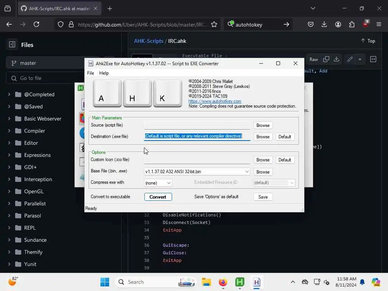
Task: Submit the search with the arrow
Action: [x=286, y=24]
